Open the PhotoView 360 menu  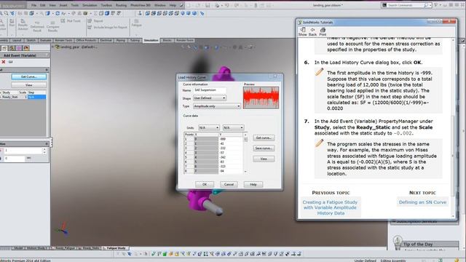pyautogui.click(x=141, y=5)
